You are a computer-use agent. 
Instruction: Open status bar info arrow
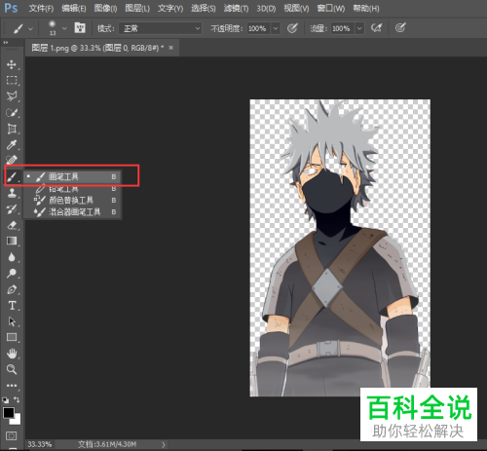pyautogui.click(x=164, y=444)
